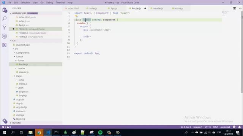
Task: Open the Explorer view in activity bar
Action: click(5, 10)
